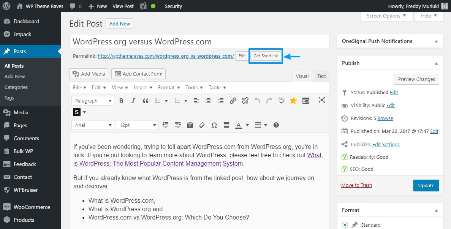The image size is (451, 229).
Task: Click the Undo arrow
Action: coord(258,101)
